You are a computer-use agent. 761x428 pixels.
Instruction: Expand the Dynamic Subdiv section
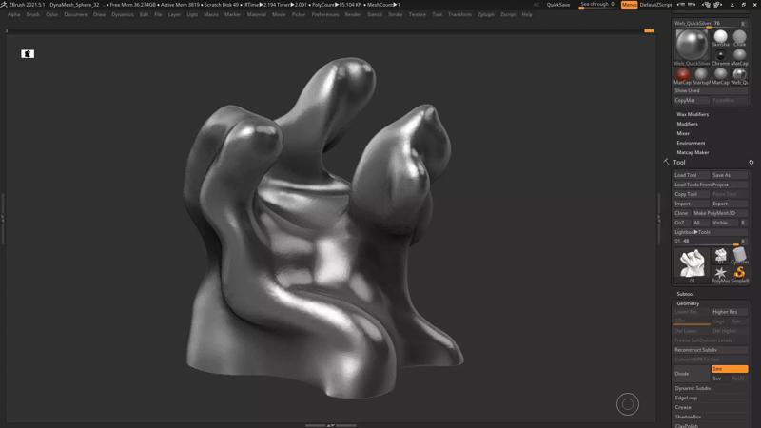click(x=693, y=388)
